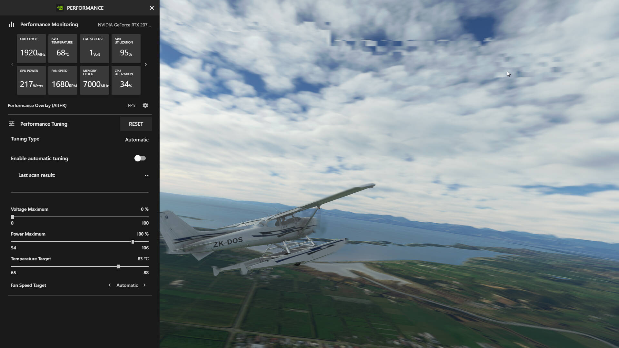Click the Power Maximum slider handle
The height and width of the screenshot is (348, 619).
133,242
